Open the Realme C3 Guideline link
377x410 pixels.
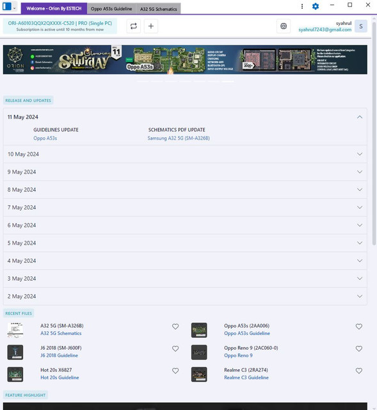pyautogui.click(x=246, y=377)
